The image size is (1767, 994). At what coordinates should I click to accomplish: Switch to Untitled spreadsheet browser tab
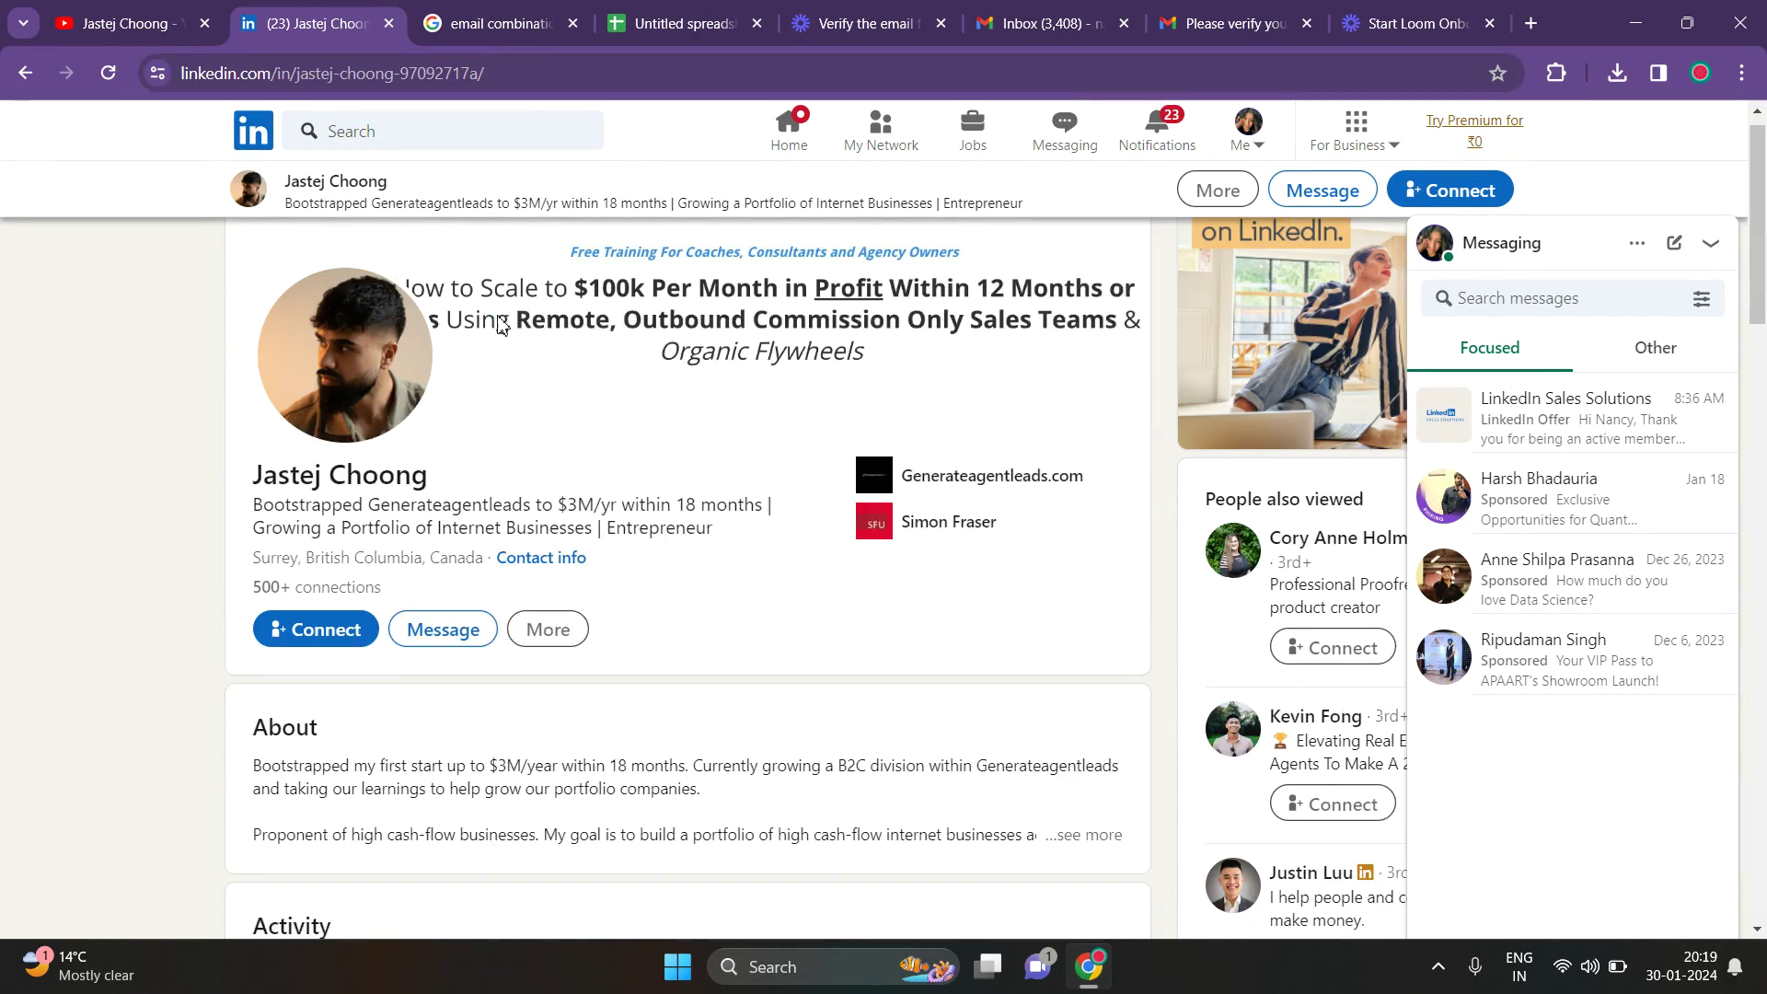[x=684, y=23]
